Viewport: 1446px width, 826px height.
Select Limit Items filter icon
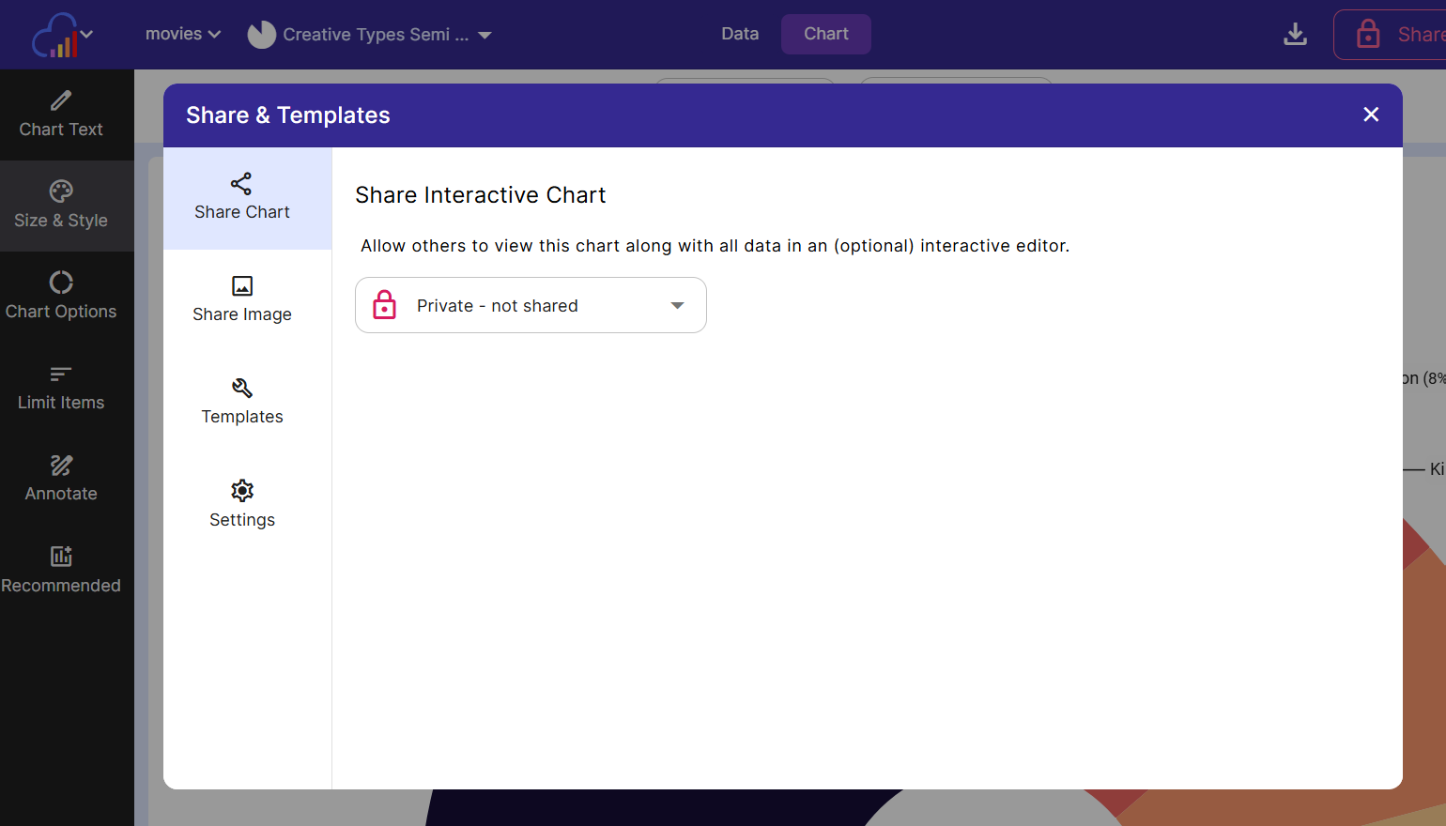[61, 375]
